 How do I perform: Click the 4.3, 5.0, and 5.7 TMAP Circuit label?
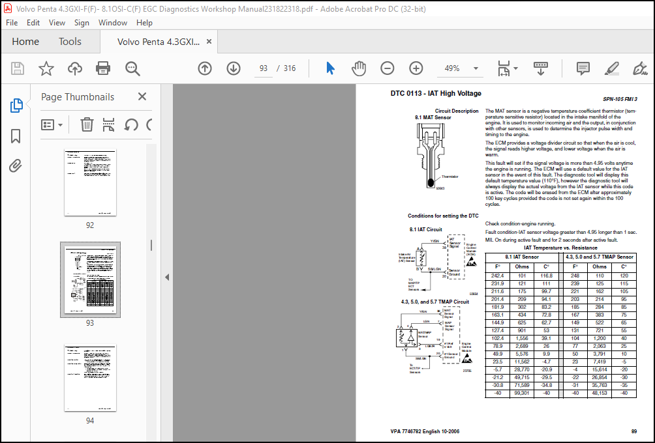[435, 302]
